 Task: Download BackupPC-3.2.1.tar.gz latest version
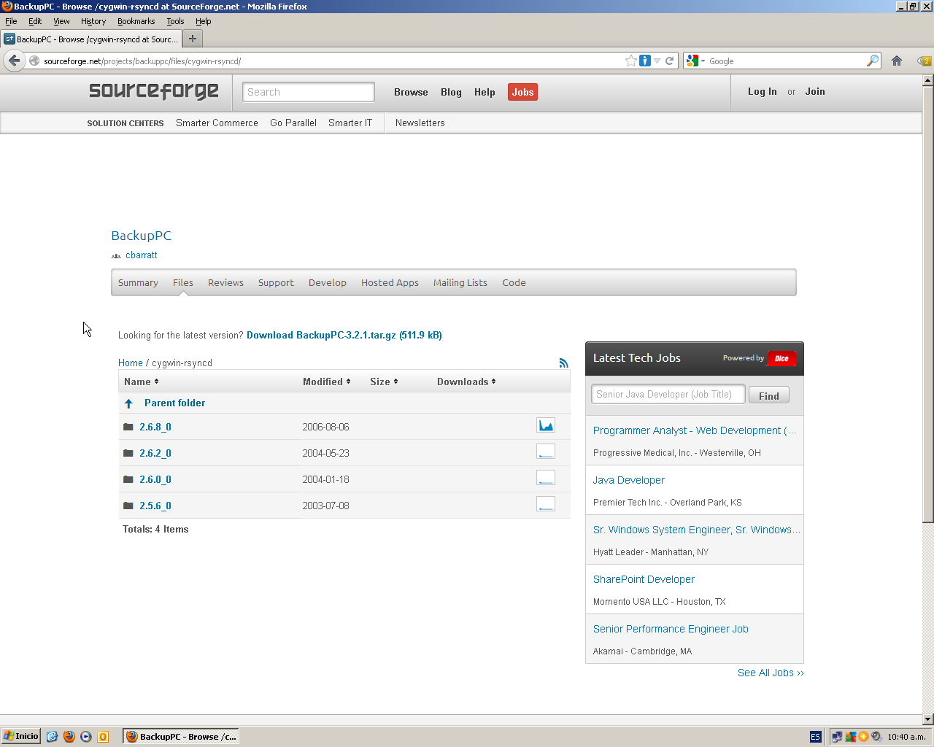[x=346, y=335]
